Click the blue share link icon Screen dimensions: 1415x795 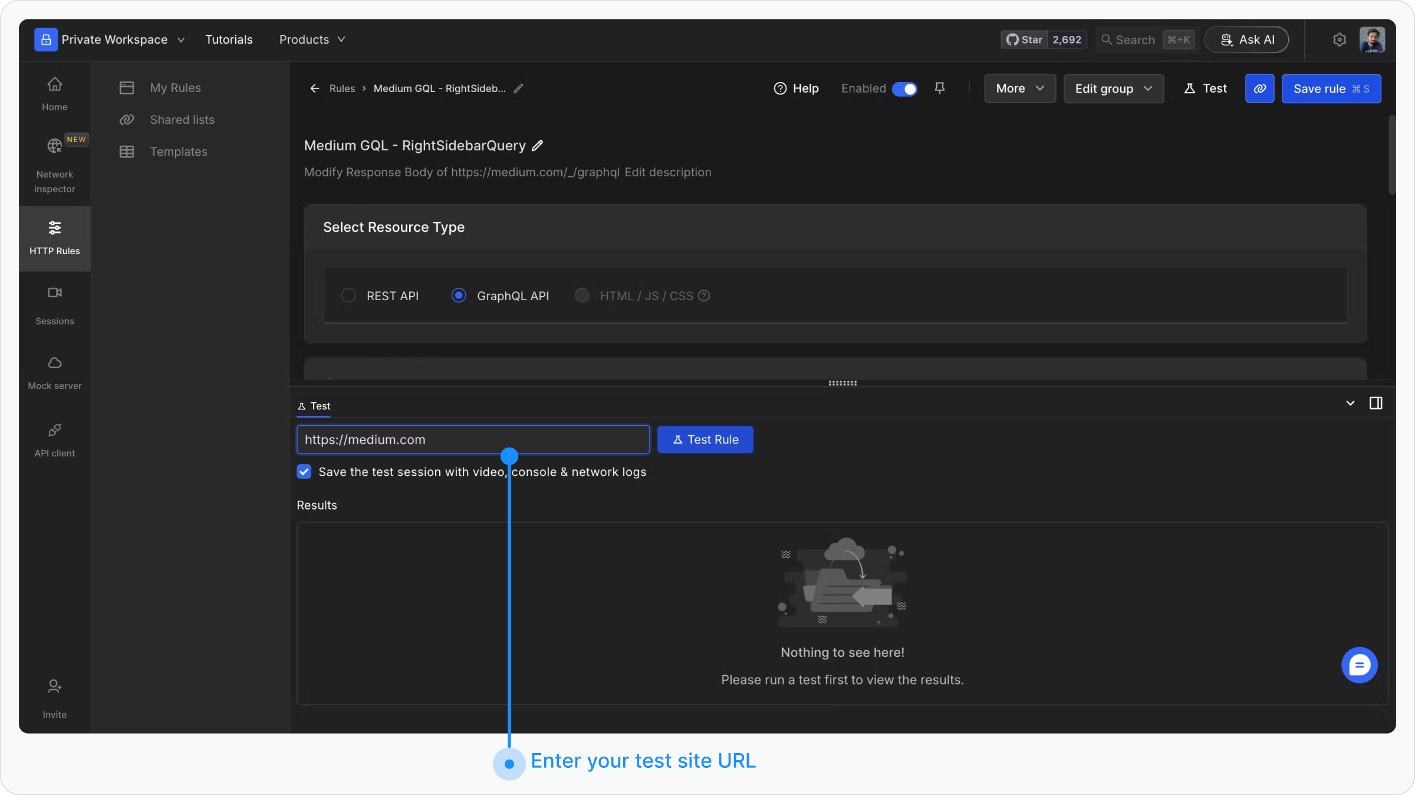point(1259,88)
